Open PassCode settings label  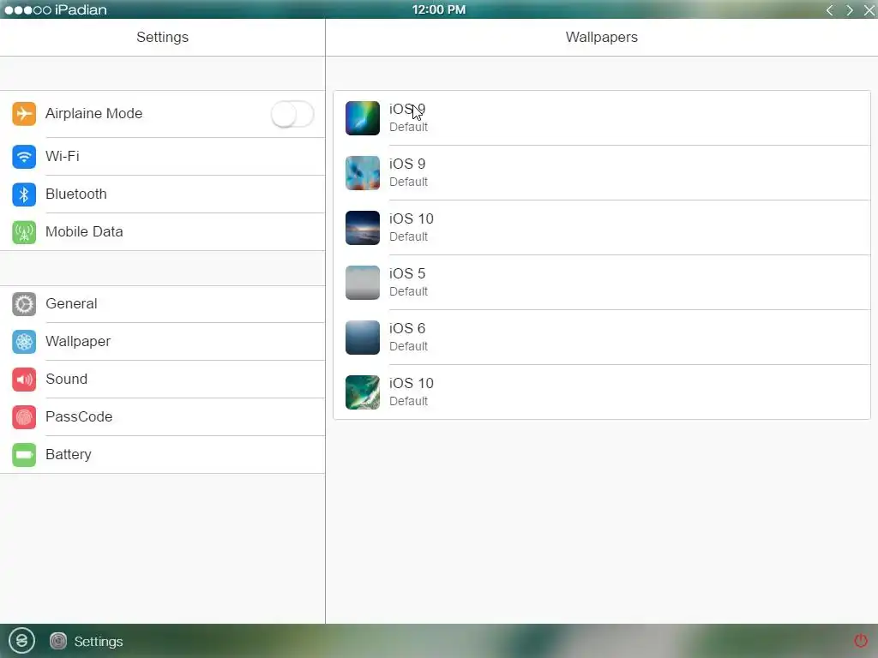79,417
